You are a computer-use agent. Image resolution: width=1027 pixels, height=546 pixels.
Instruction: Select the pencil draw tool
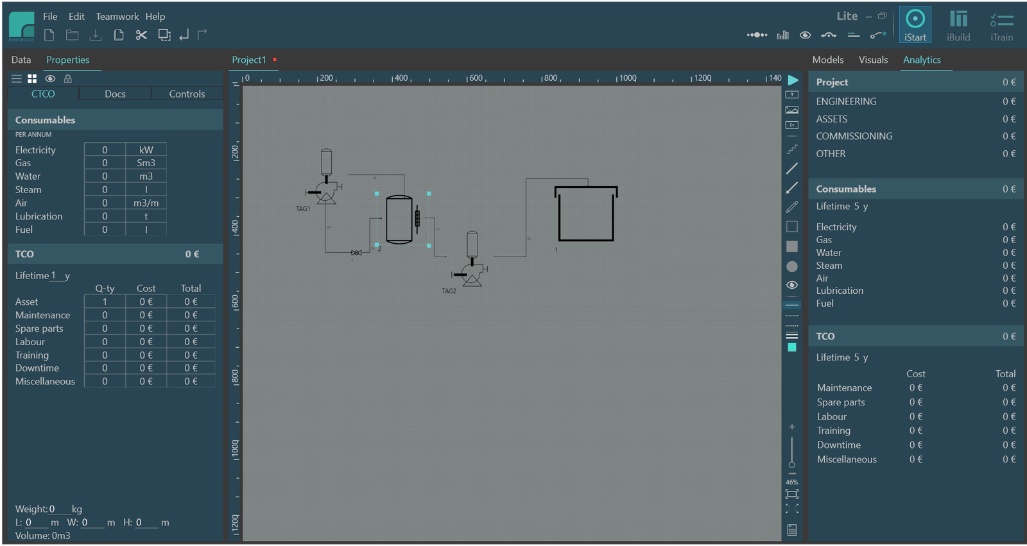pyautogui.click(x=792, y=207)
